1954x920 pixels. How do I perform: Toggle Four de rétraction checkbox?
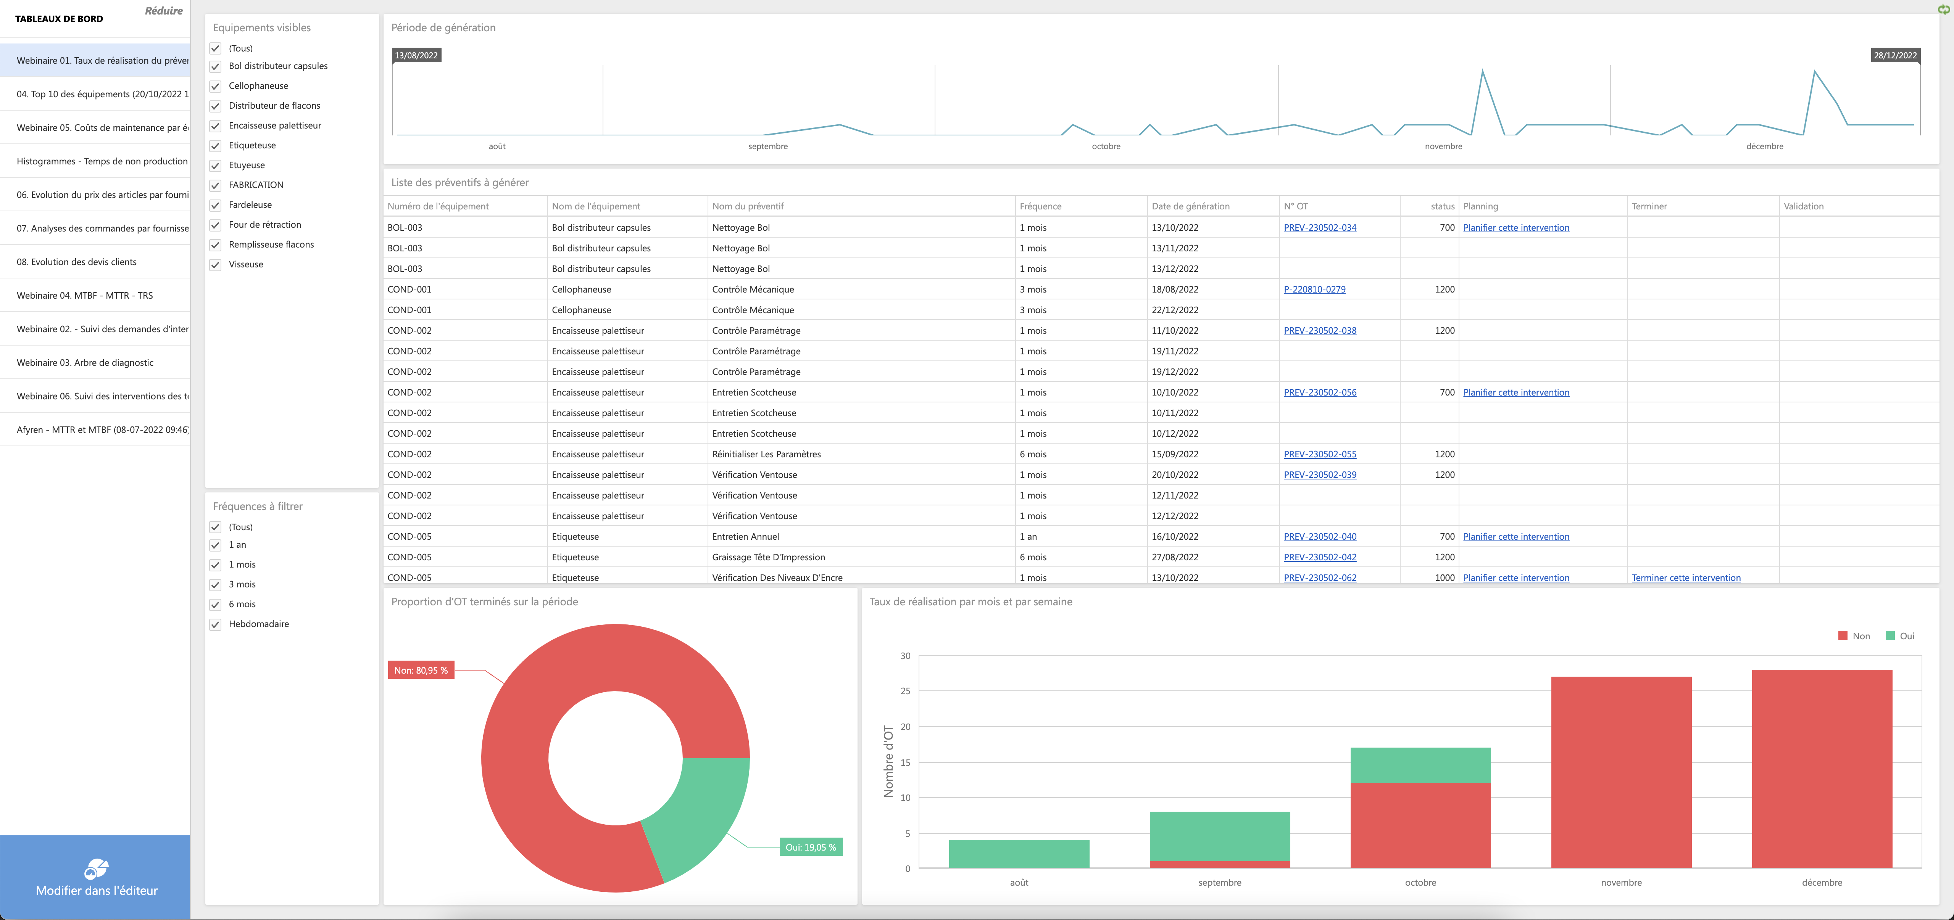(x=215, y=225)
